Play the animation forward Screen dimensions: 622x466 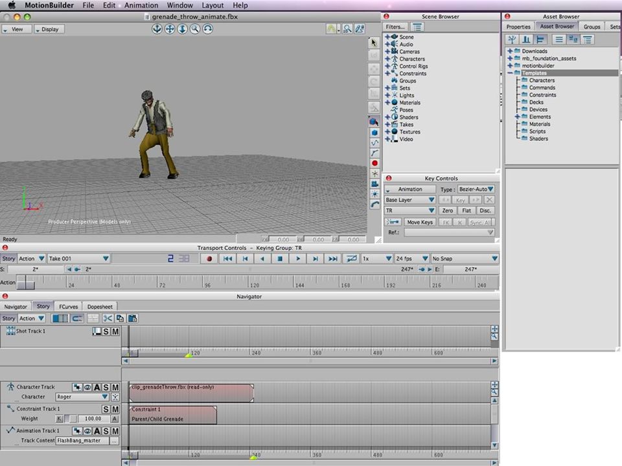coord(298,259)
